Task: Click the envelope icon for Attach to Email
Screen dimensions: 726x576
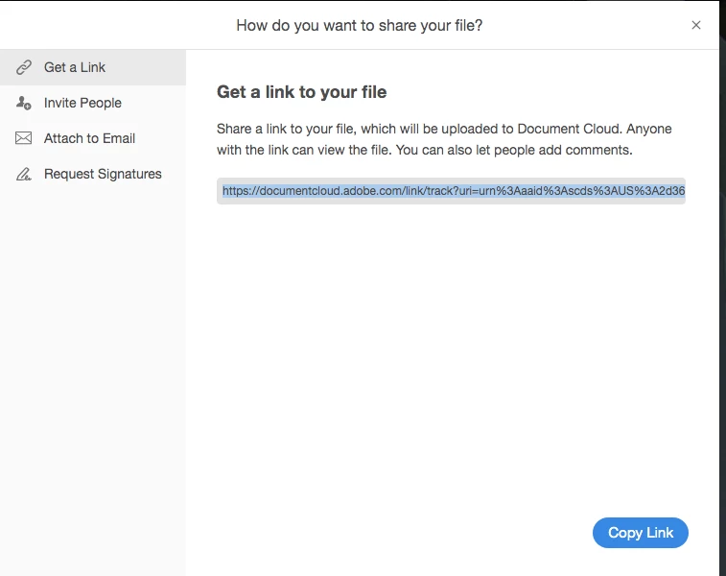Action: (x=24, y=138)
